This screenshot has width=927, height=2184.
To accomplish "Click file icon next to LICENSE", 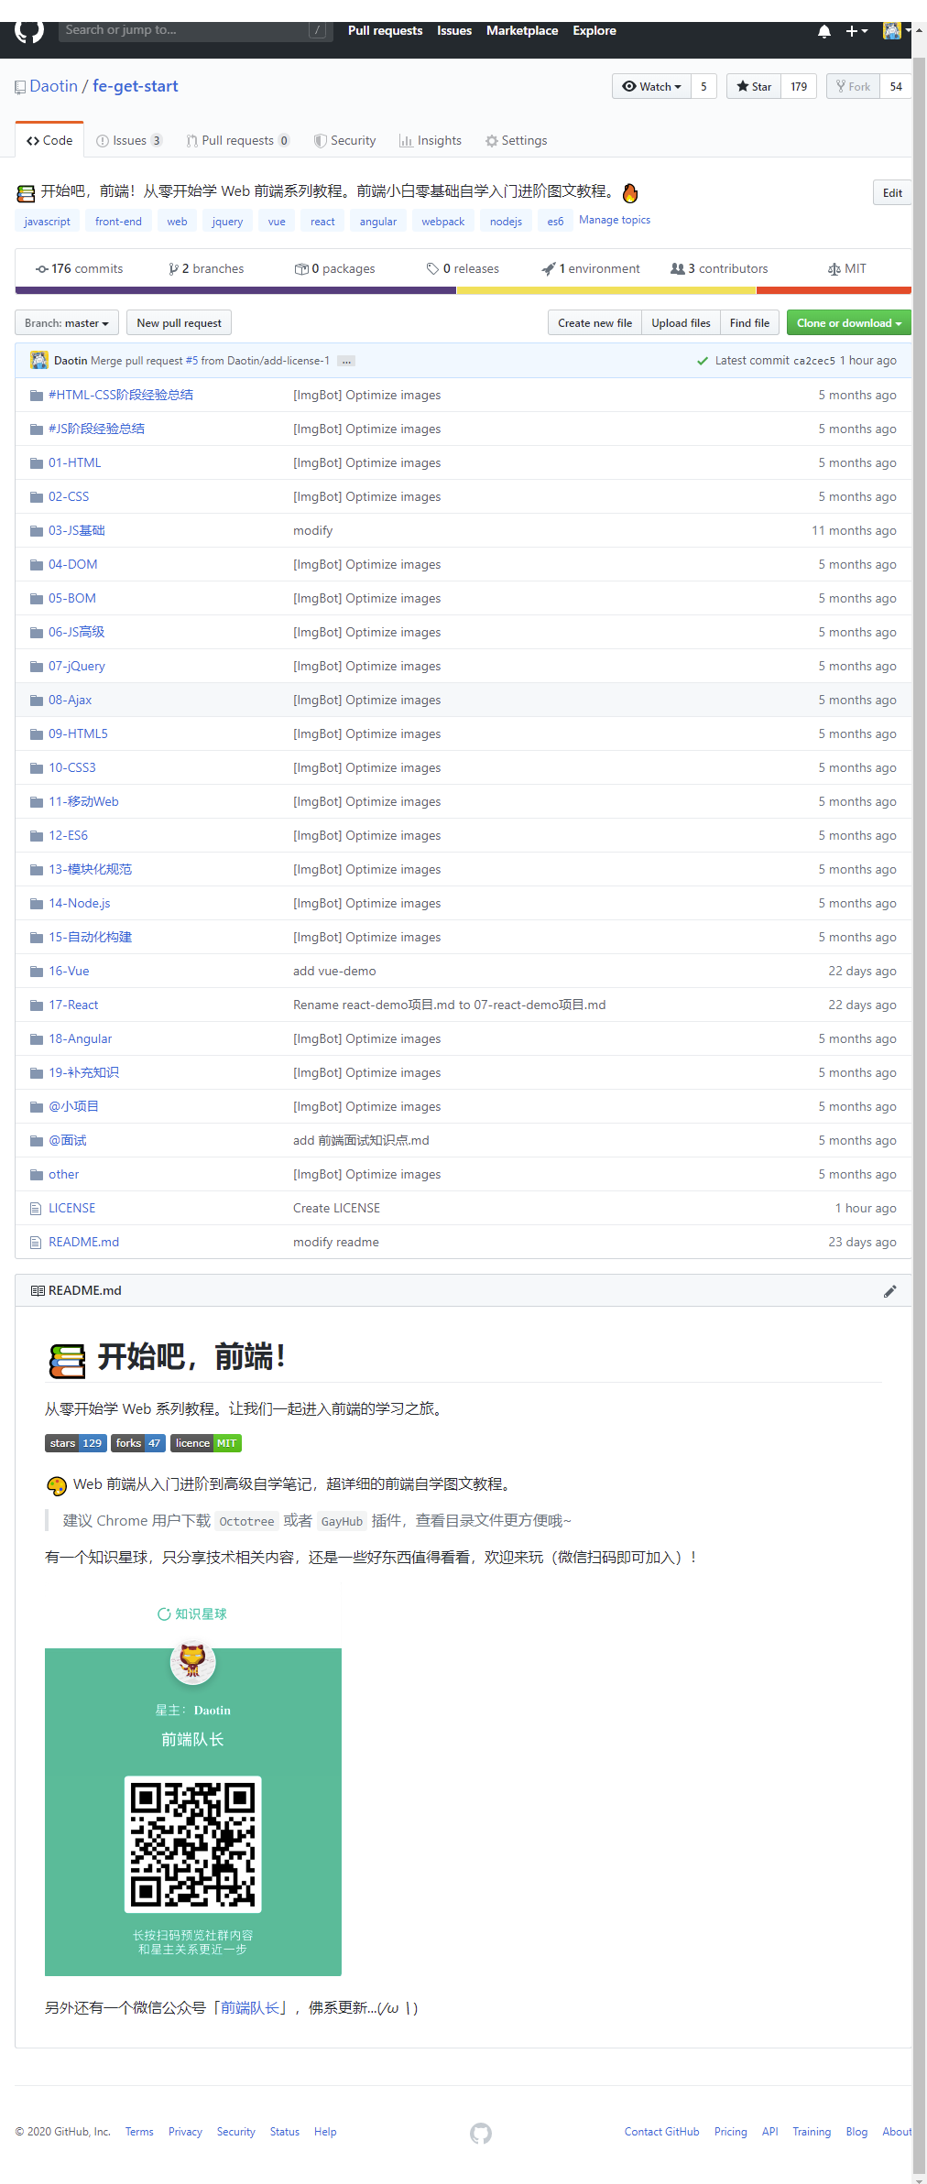I will (36, 1209).
